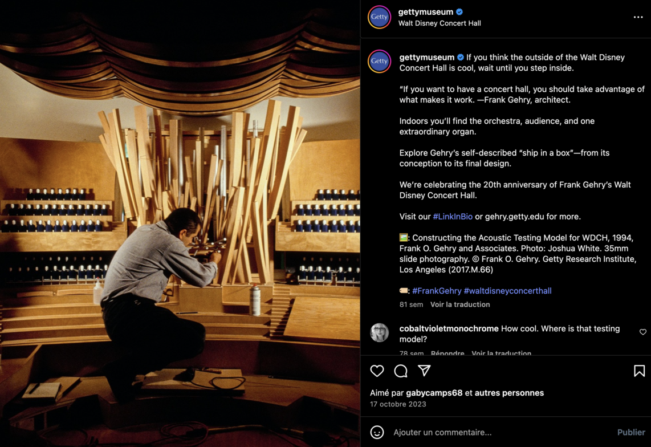The height and width of the screenshot is (447, 651).
Task: Translate caption with Voir la traduction
Action: click(460, 304)
